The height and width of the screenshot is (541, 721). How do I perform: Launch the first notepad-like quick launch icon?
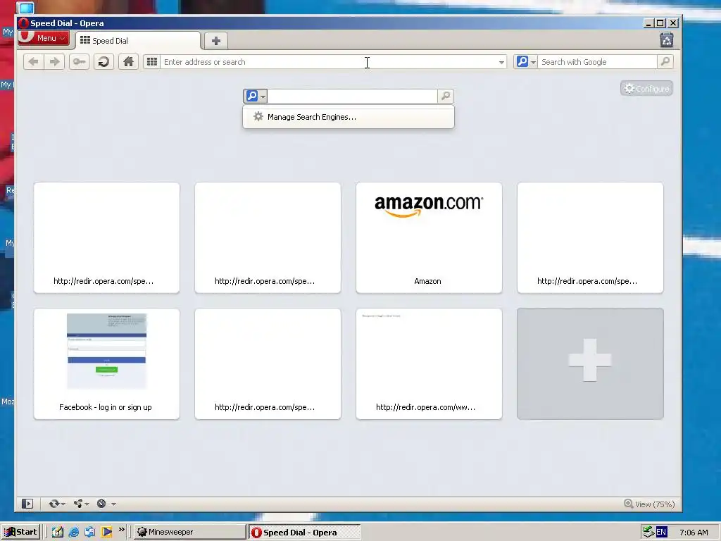[58, 532]
